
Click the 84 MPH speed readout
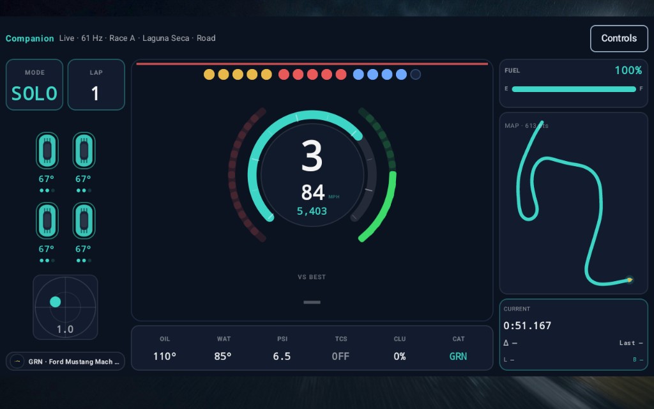coord(320,192)
